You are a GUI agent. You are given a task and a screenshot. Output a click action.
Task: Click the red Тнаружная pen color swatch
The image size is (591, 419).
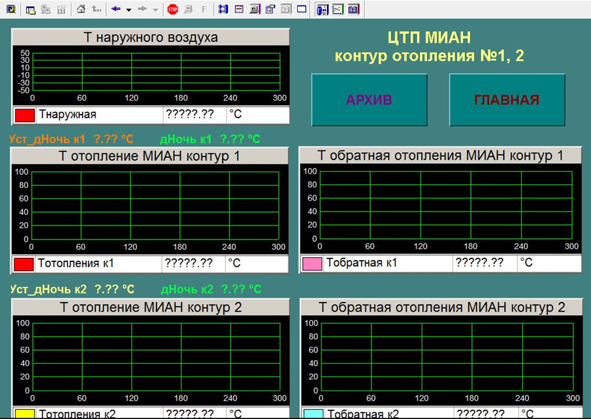coord(25,114)
